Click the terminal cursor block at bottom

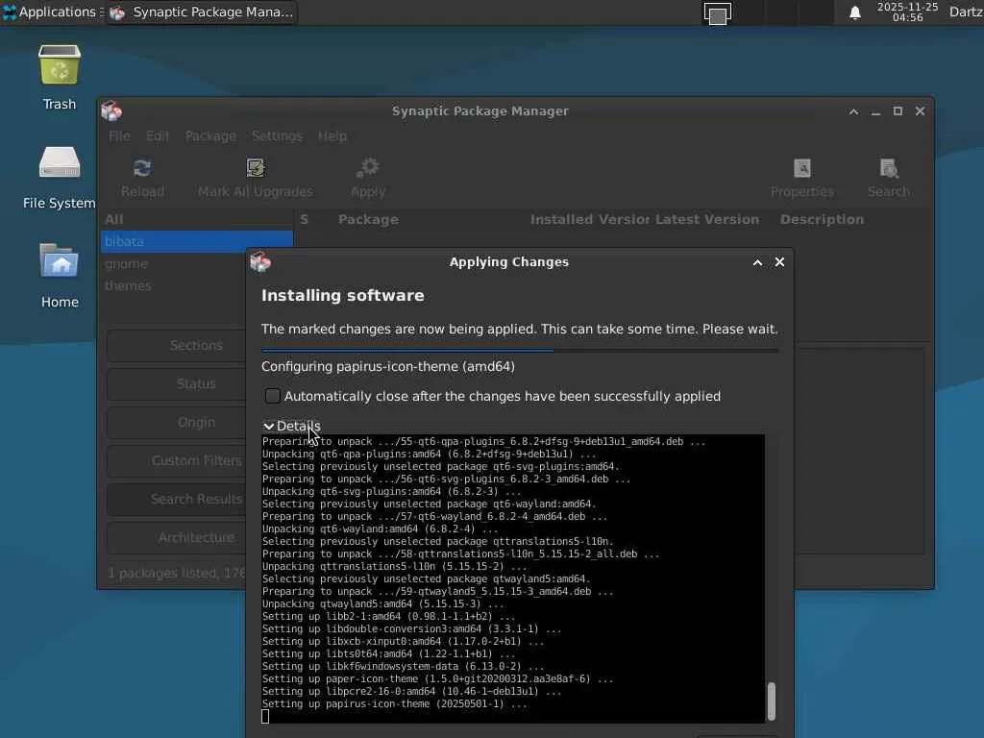click(265, 717)
